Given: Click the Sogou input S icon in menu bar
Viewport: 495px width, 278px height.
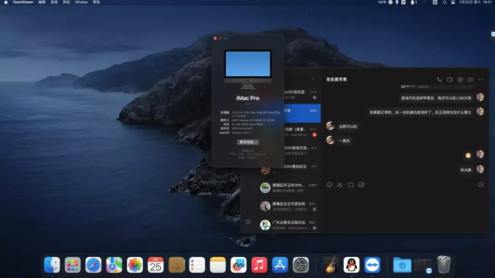Looking at the screenshot, I should point(435,2).
